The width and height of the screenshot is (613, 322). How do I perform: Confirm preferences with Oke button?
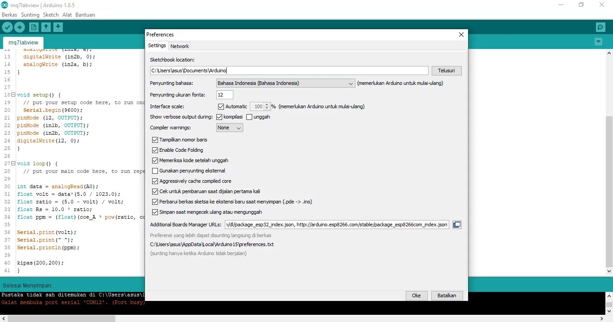pyautogui.click(x=416, y=296)
